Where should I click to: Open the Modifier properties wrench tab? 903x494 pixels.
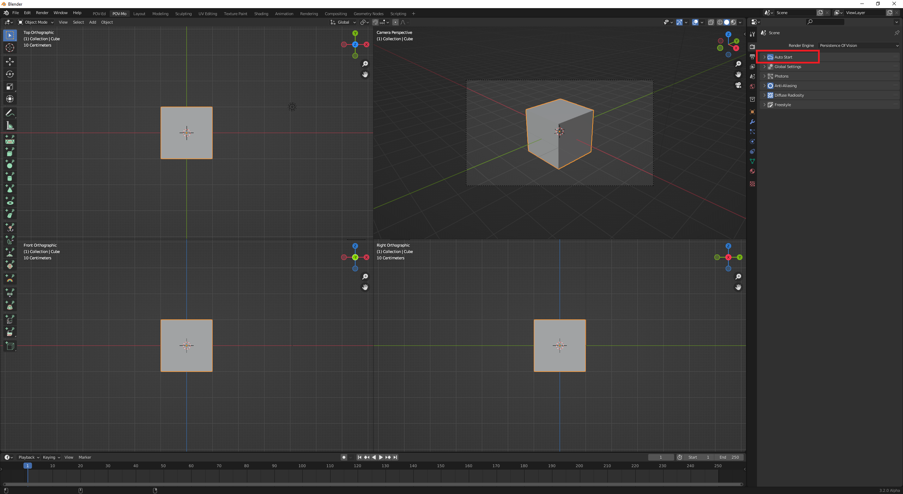pos(752,122)
